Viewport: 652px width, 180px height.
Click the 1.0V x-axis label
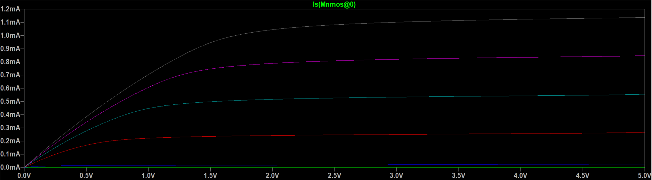click(148, 175)
